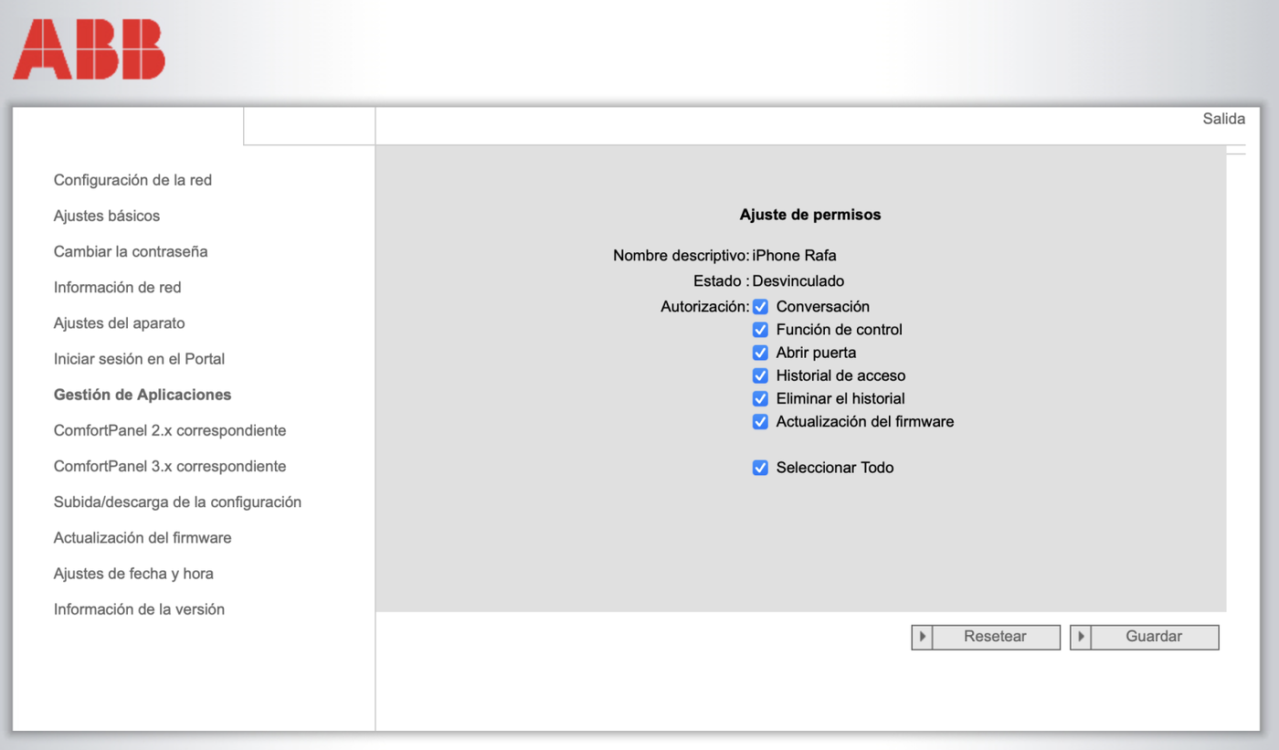This screenshot has height=750, width=1279.
Task: Go to Ajustes básicos
Action: (x=107, y=216)
